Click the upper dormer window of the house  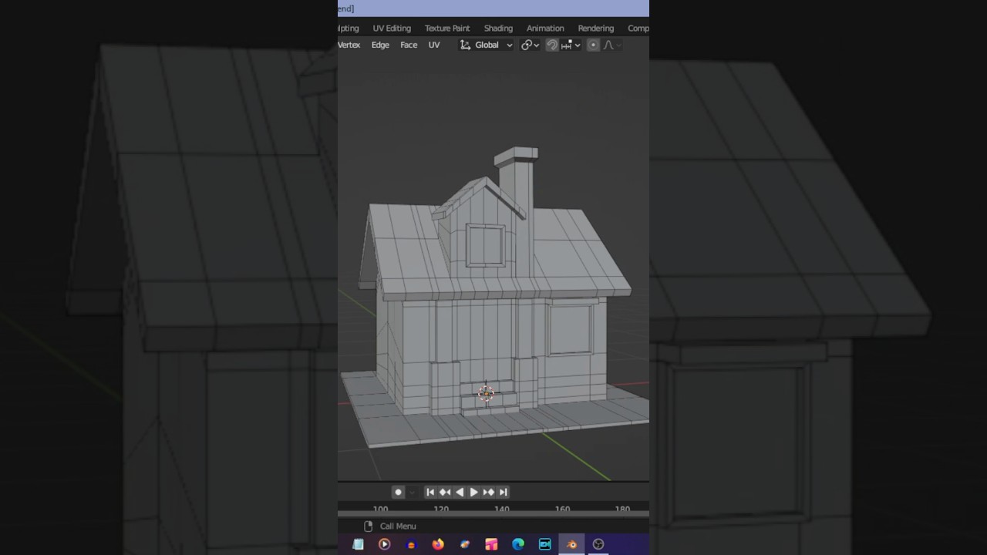[x=485, y=245]
